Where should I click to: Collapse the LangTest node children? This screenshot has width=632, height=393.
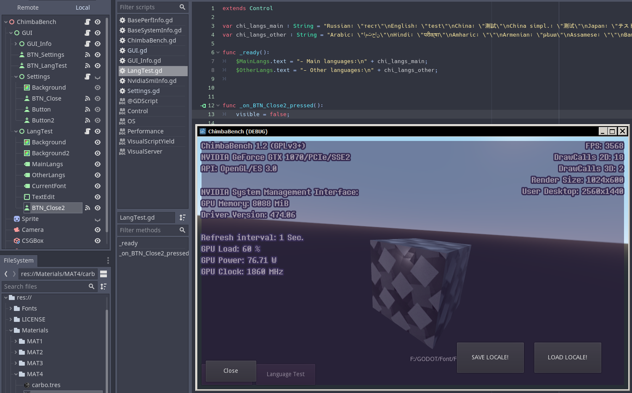tap(16, 131)
